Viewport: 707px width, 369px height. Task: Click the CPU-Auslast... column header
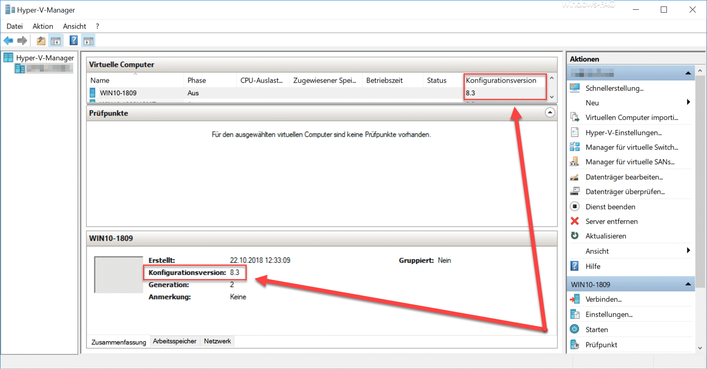tap(263, 80)
